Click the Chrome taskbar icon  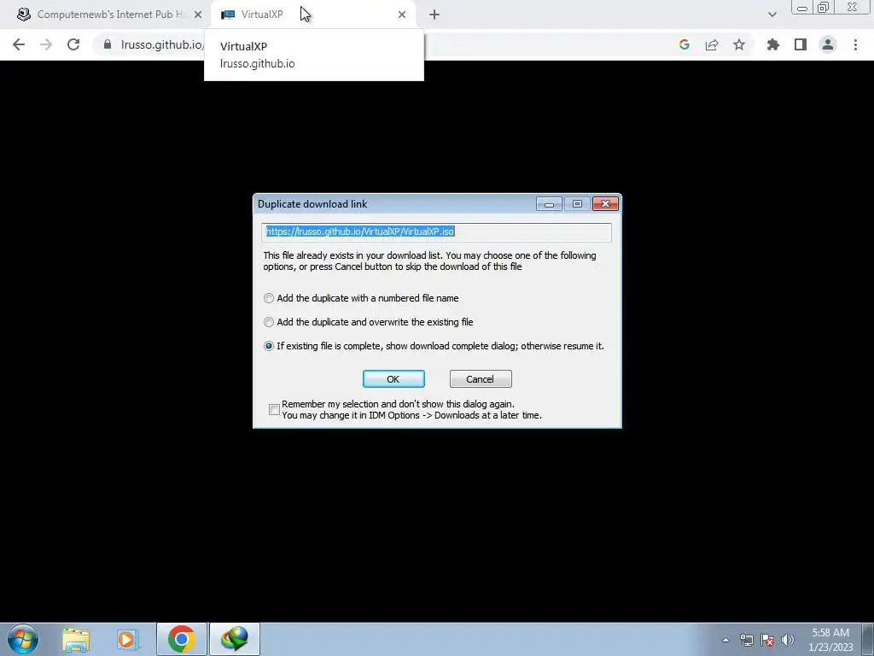point(182,639)
